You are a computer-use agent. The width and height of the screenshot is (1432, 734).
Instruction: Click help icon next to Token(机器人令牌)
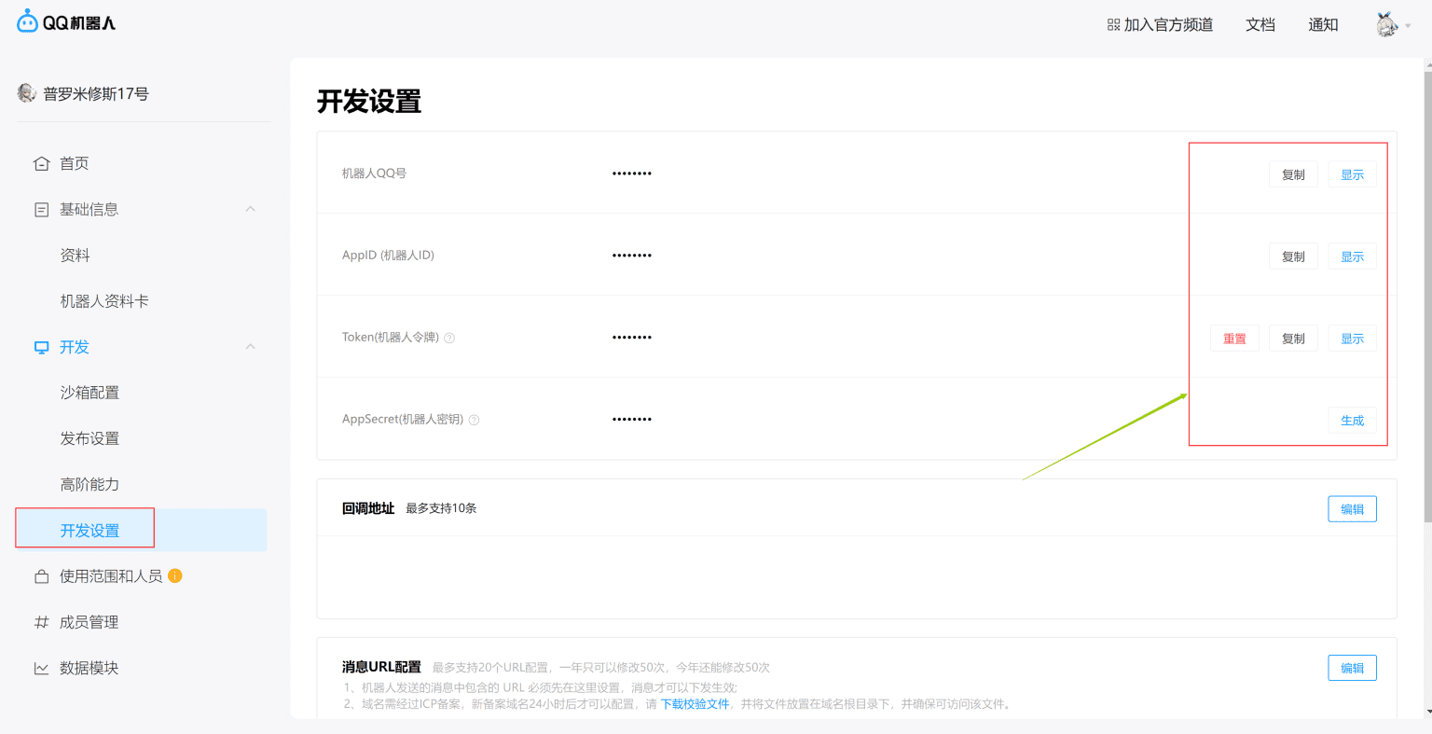[x=449, y=339]
